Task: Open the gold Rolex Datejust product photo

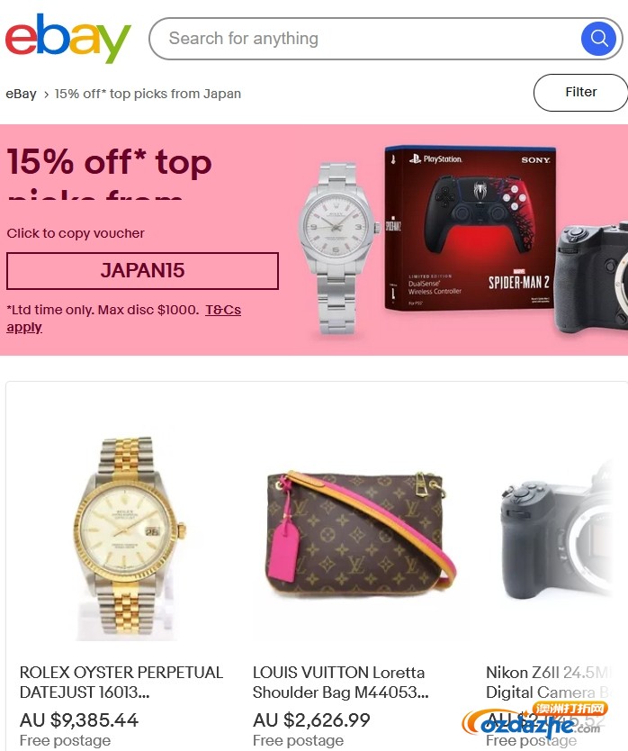Action: pos(130,538)
